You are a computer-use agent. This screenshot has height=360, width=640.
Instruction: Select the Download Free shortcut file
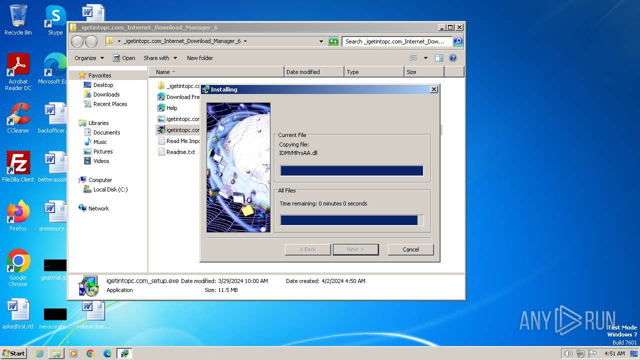coord(178,97)
